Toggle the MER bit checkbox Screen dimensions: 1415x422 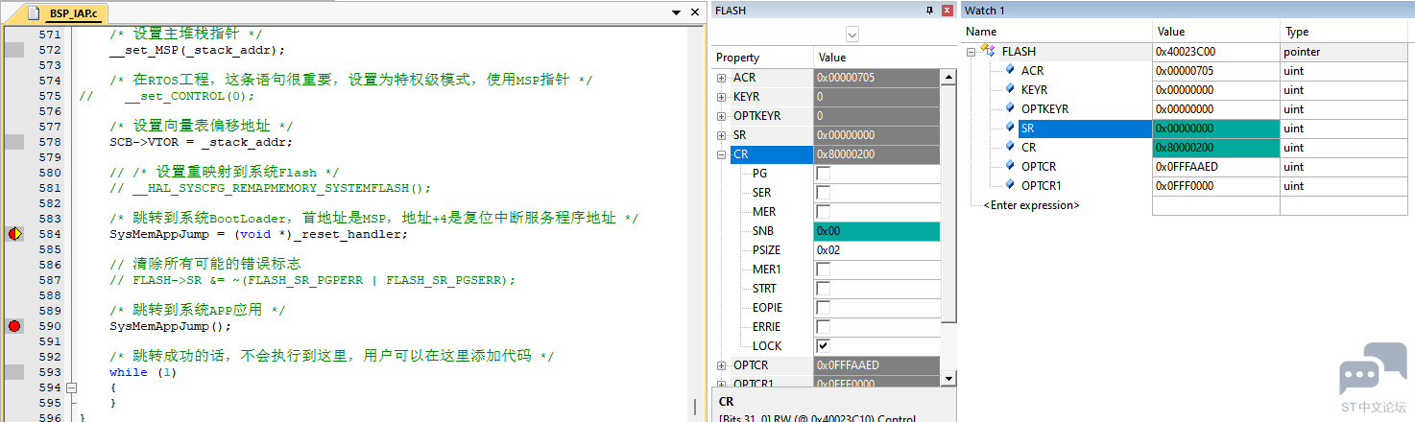[823, 212]
